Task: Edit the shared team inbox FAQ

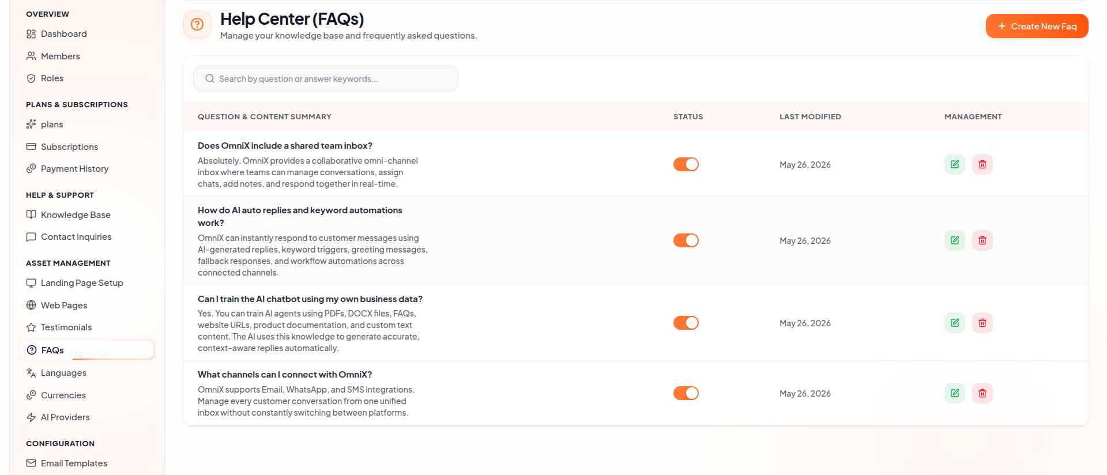Action: 955,164
